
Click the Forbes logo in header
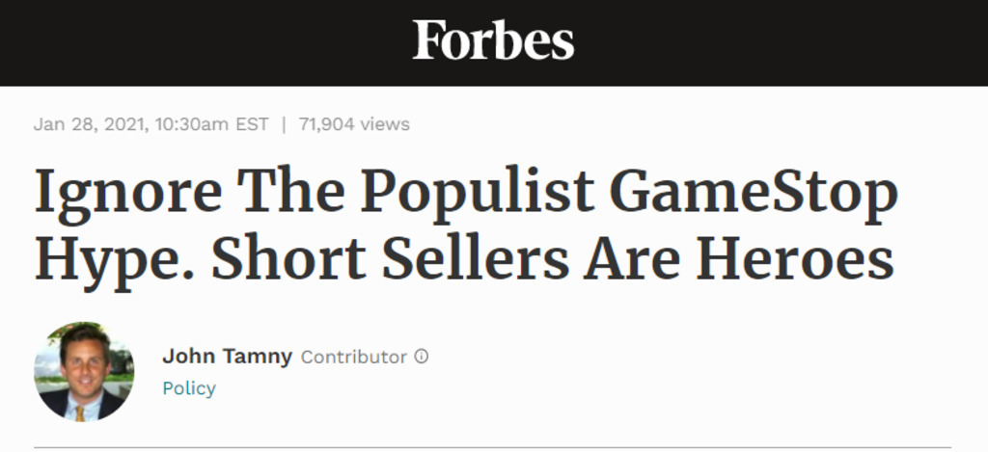pos(493,40)
